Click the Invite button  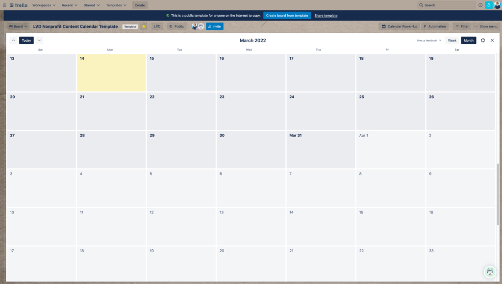(x=215, y=26)
